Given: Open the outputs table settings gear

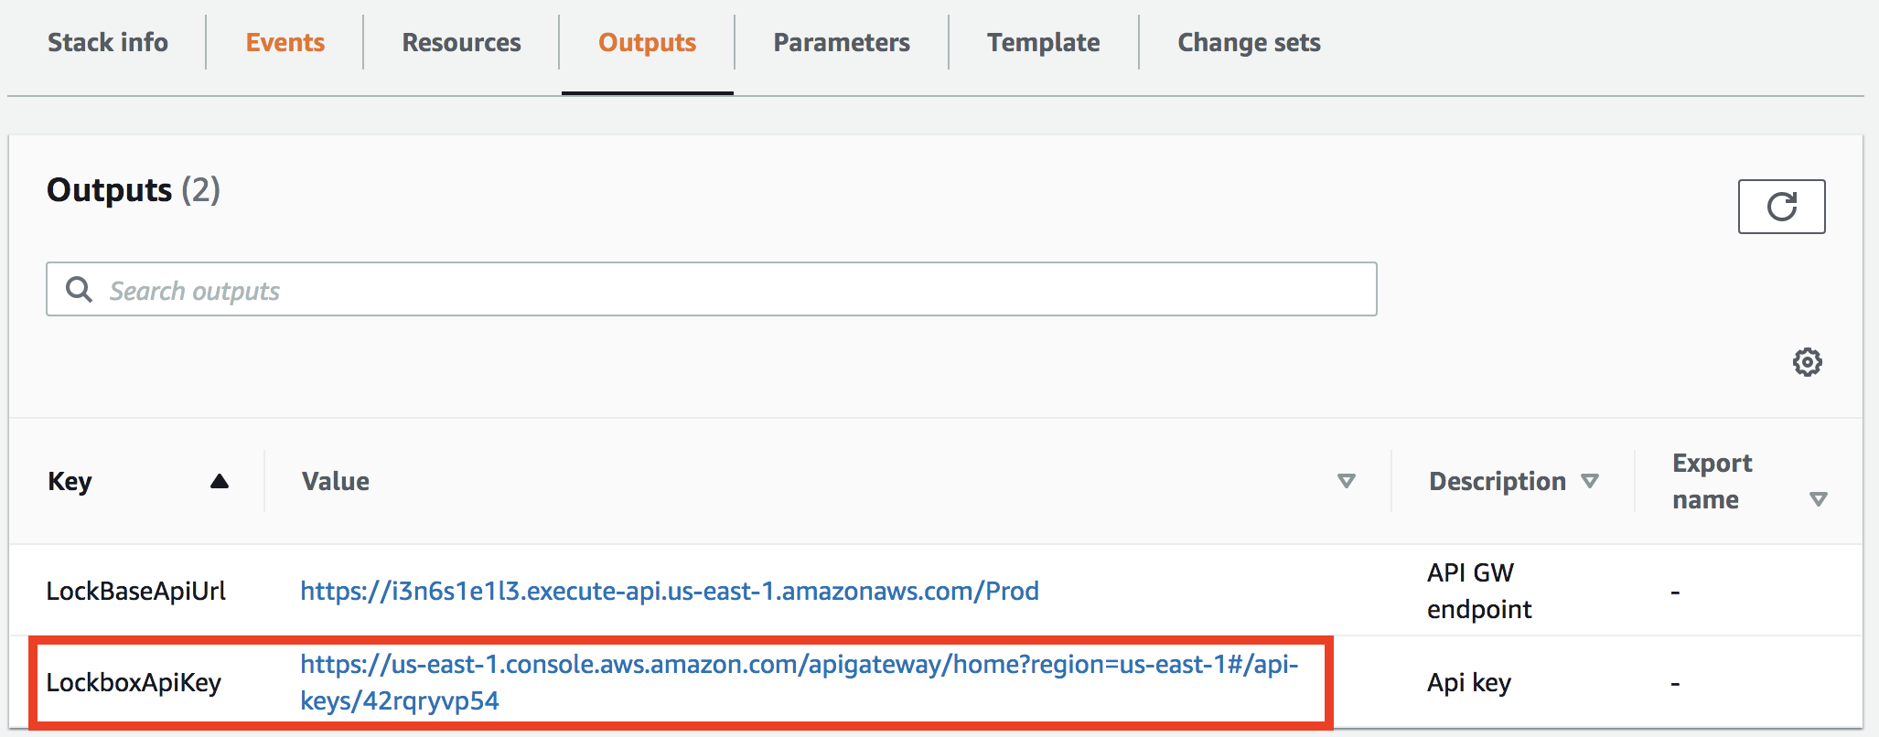Looking at the screenshot, I should [x=1807, y=362].
